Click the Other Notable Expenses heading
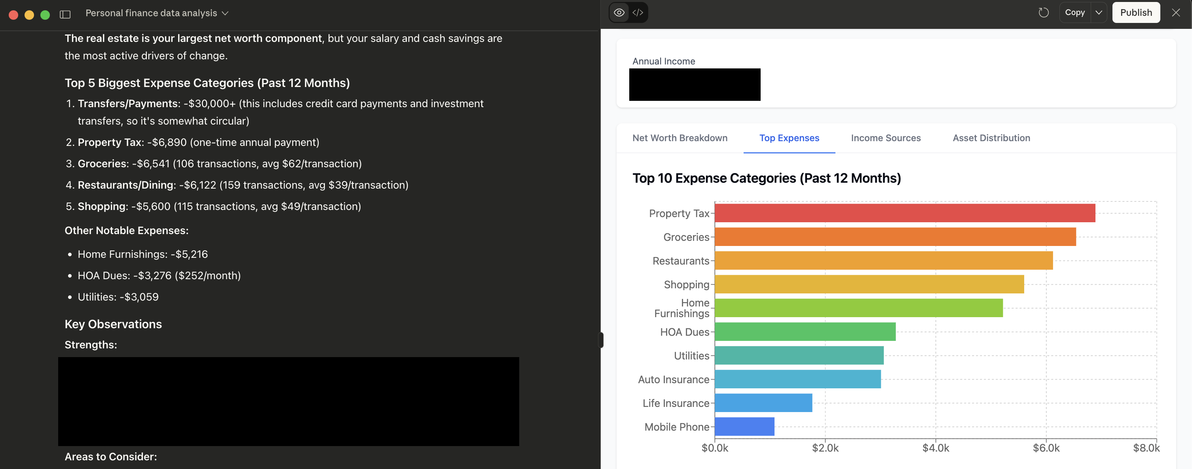 [x=126, y=230]
